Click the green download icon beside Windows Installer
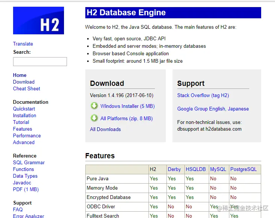The image size is (275, 218). point(94,106)
